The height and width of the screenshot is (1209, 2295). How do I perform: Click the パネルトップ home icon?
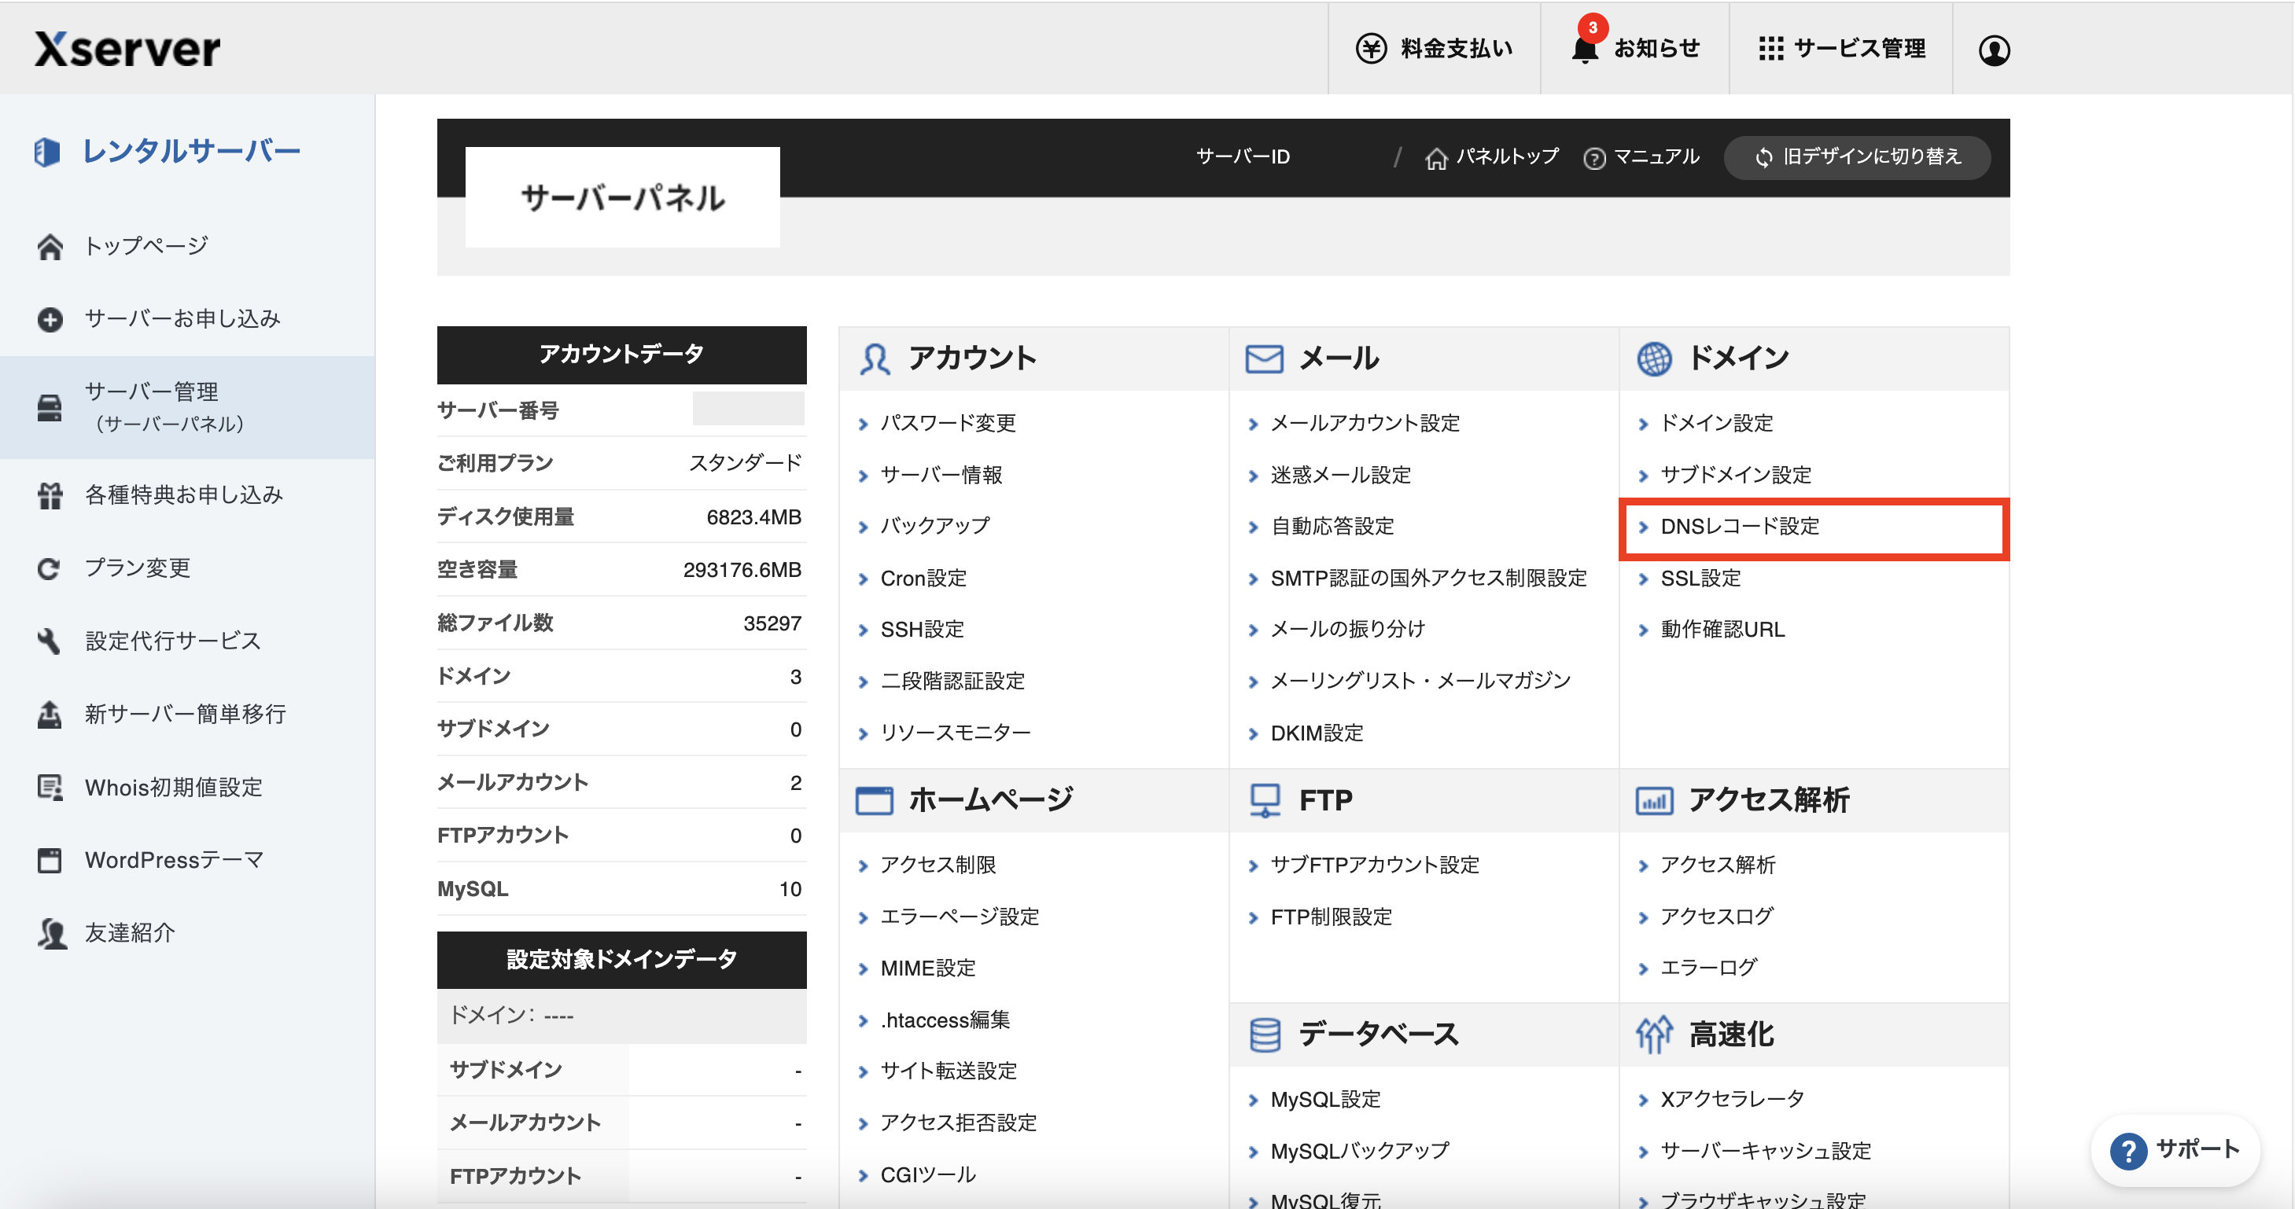[x=1435, y=159]
